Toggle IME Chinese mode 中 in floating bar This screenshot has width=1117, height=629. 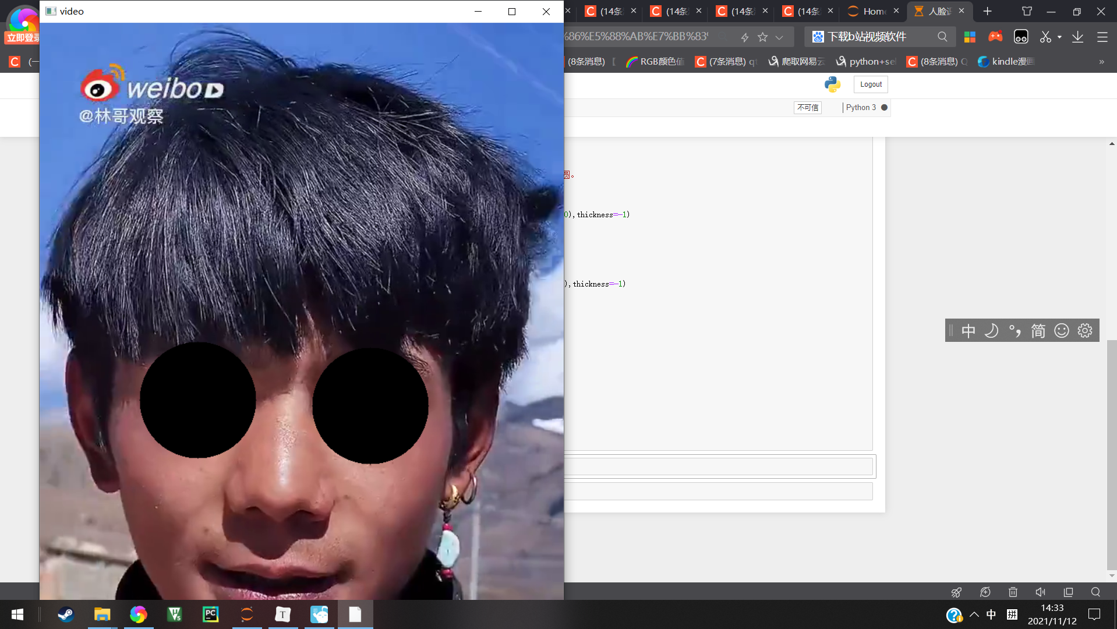click(968, 331)
